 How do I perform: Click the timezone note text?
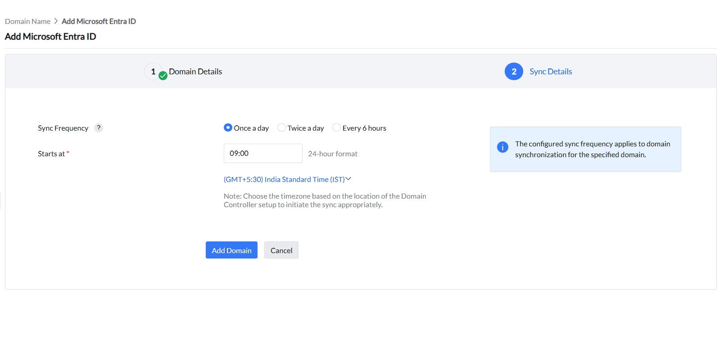(x=325, y=200)
